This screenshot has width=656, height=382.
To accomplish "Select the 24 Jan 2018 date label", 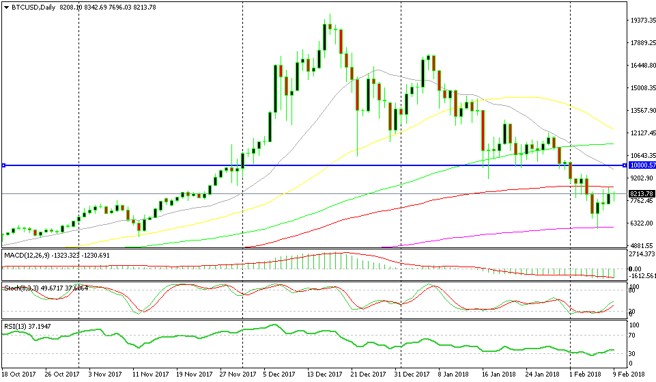I will point(542,374).
